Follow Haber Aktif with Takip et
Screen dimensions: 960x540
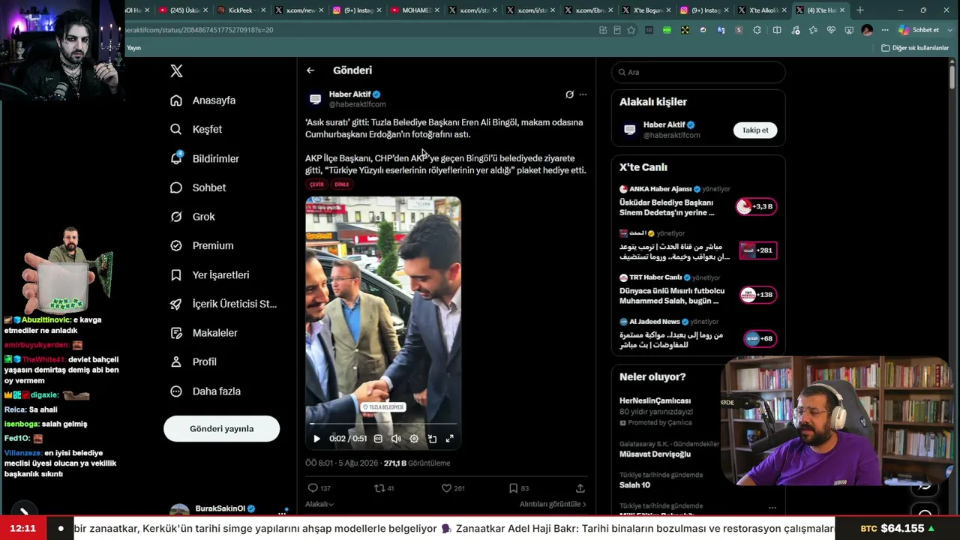[755, 130]
